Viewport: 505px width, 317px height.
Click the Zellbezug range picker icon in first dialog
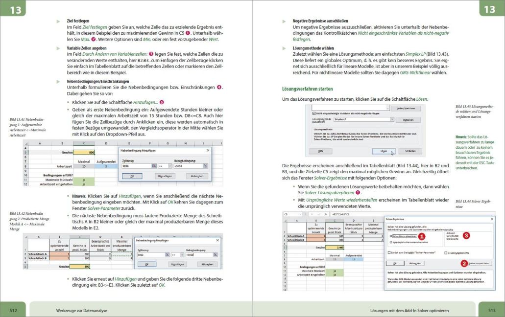click(x=153, y=166)
